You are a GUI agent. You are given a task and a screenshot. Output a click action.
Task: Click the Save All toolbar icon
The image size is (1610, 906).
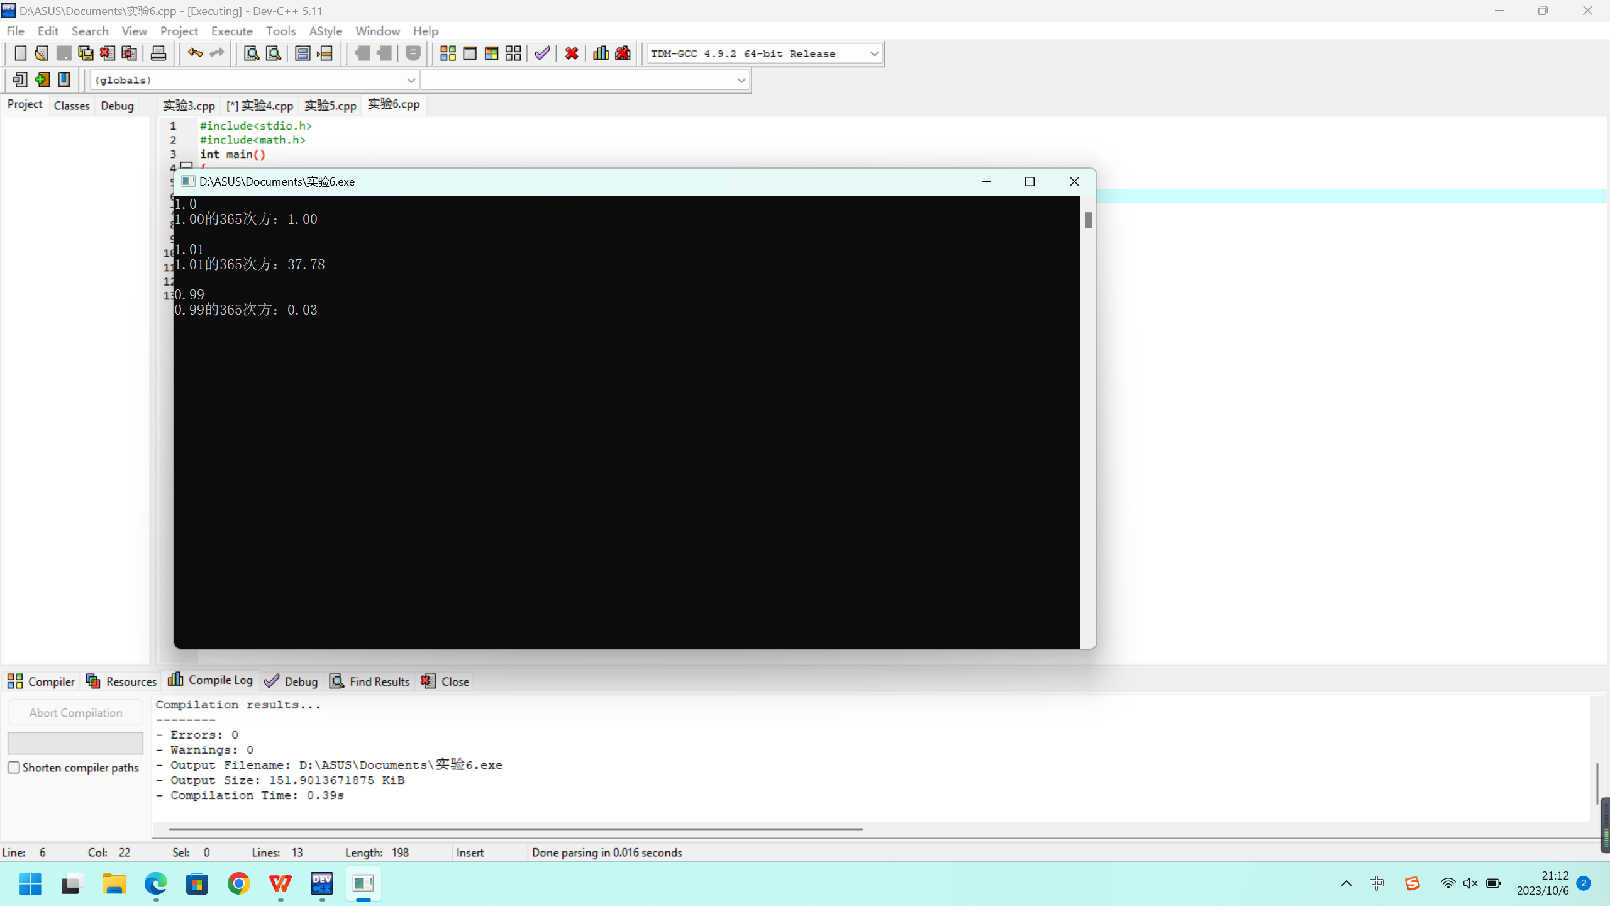(x=86, y=53)
